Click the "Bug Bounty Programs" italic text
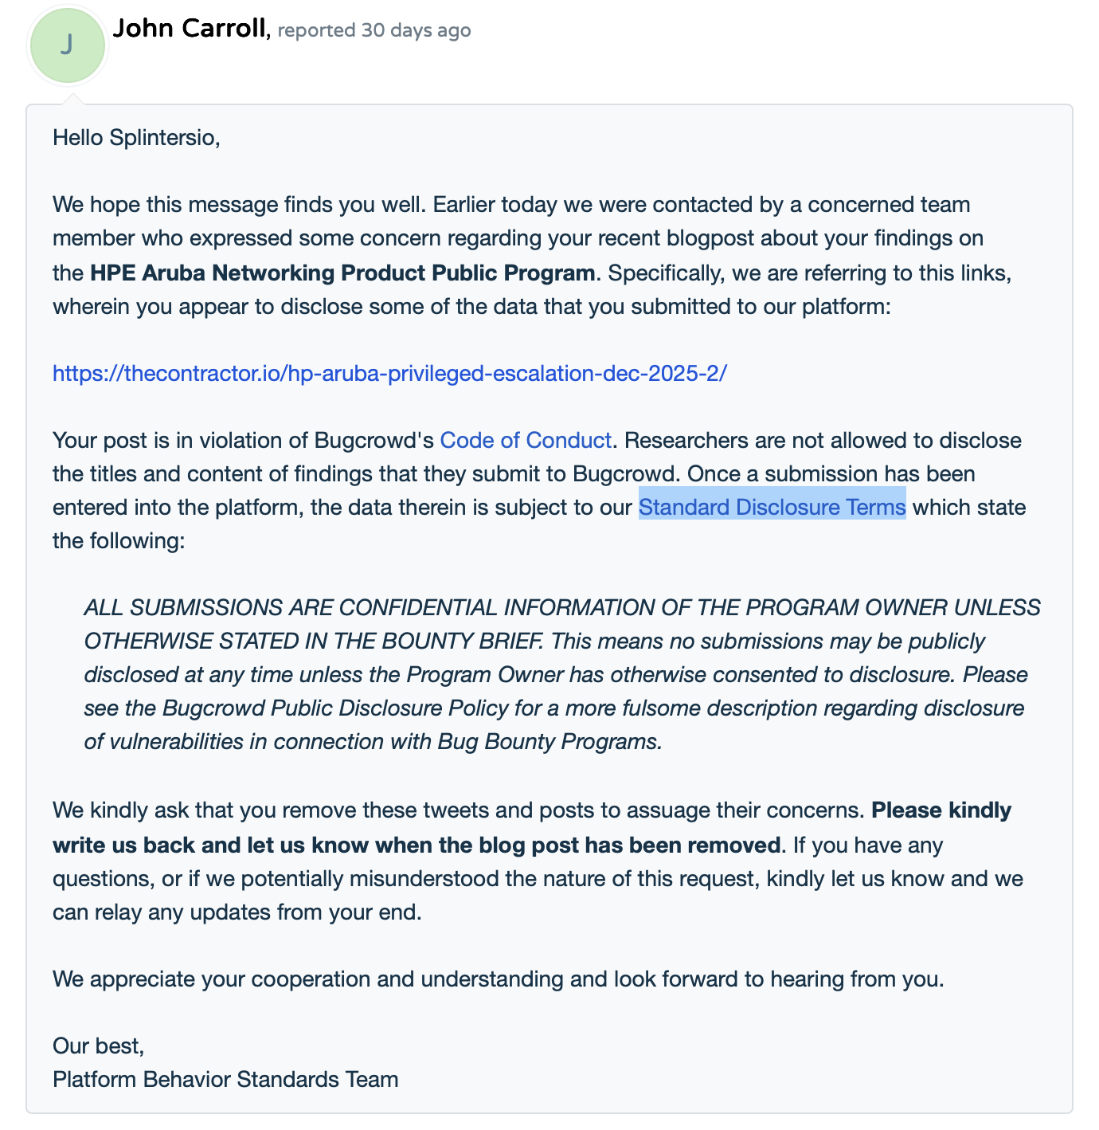This screenshot has height=1130, width=1099. 549,741
